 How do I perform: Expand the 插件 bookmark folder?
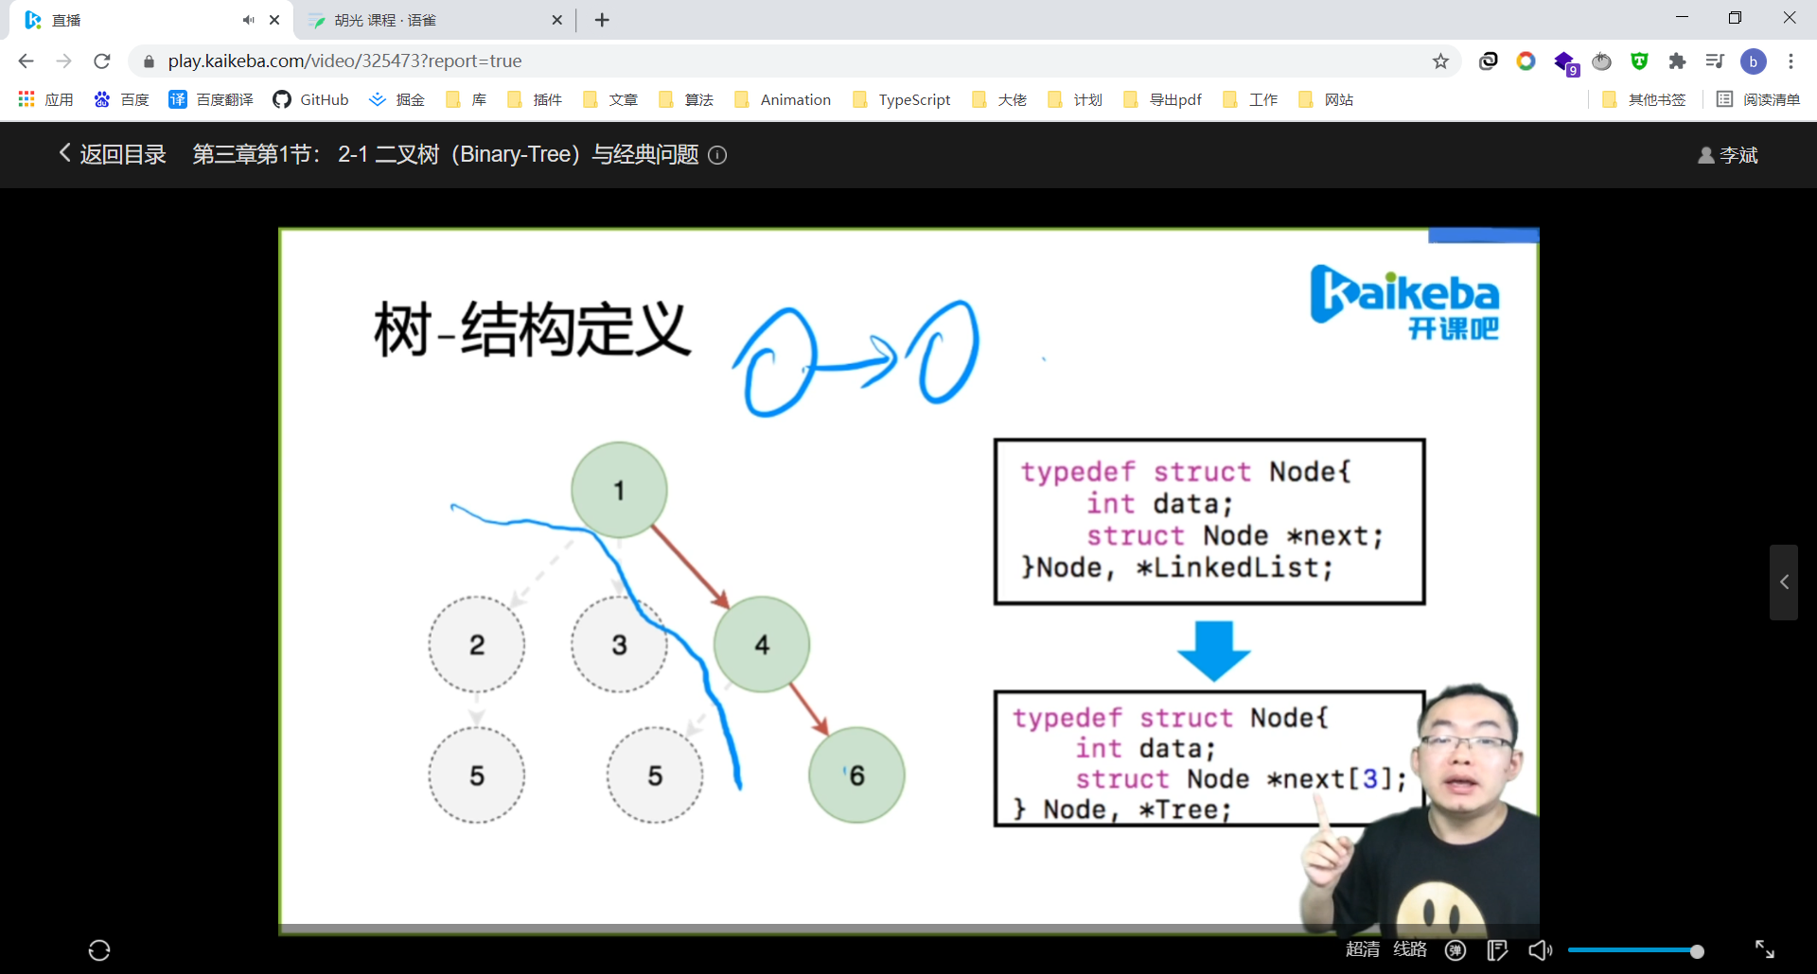(x=535, y=99)
